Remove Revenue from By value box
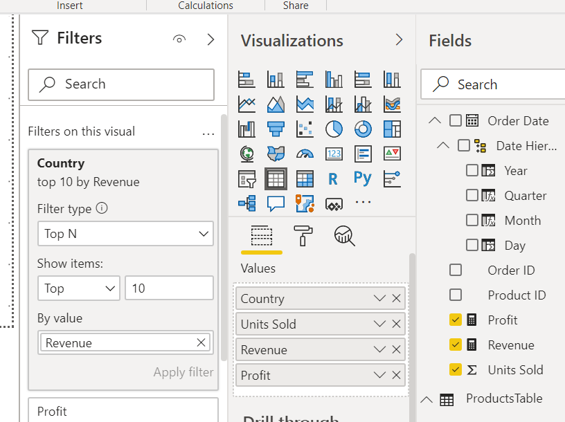This screenshot has width=565, height=422. click(201, 342)
